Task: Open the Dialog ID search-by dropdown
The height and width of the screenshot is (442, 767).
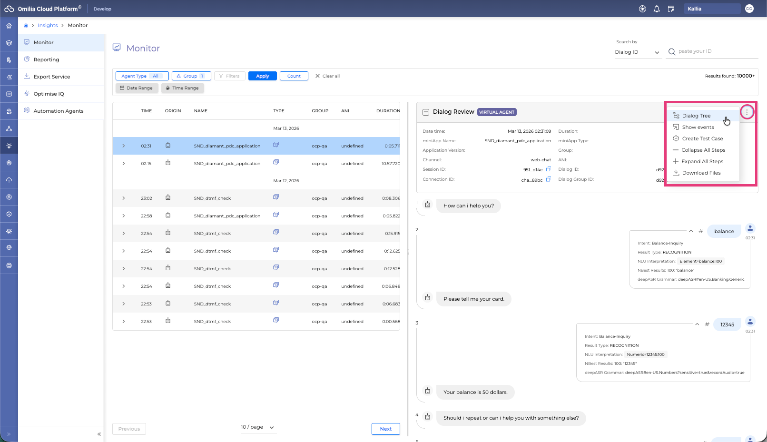Action: [637, 52]
